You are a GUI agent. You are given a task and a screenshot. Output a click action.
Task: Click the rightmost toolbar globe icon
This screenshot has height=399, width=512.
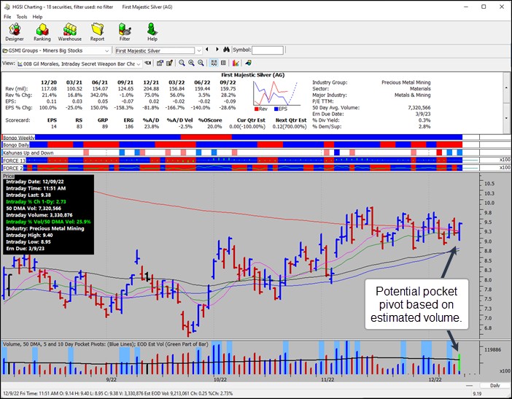coord(248,63)
